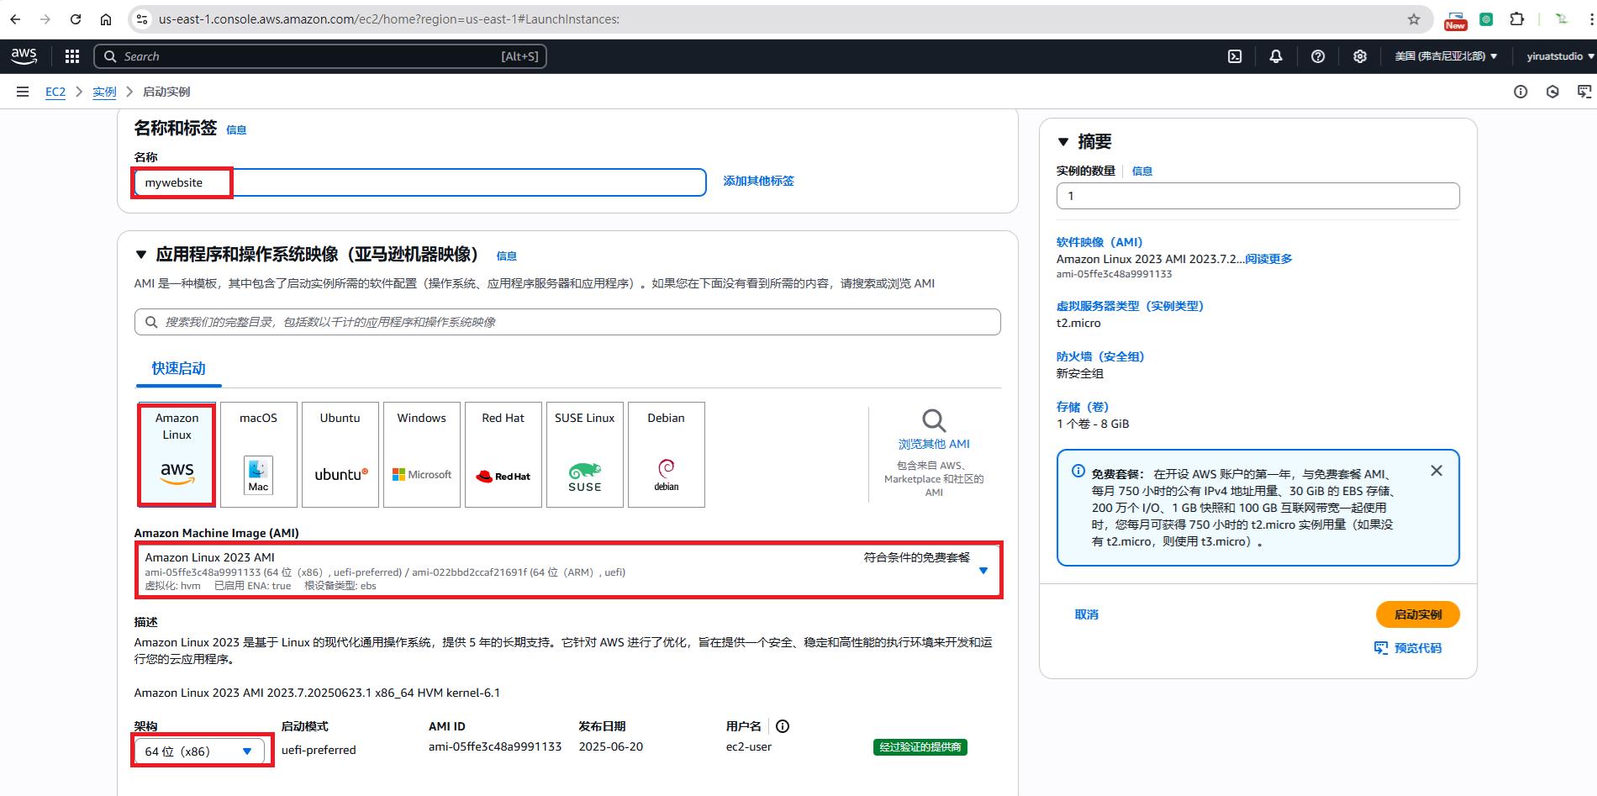
Task: Open the AWS services grid menu
Action: pos(72,56)
